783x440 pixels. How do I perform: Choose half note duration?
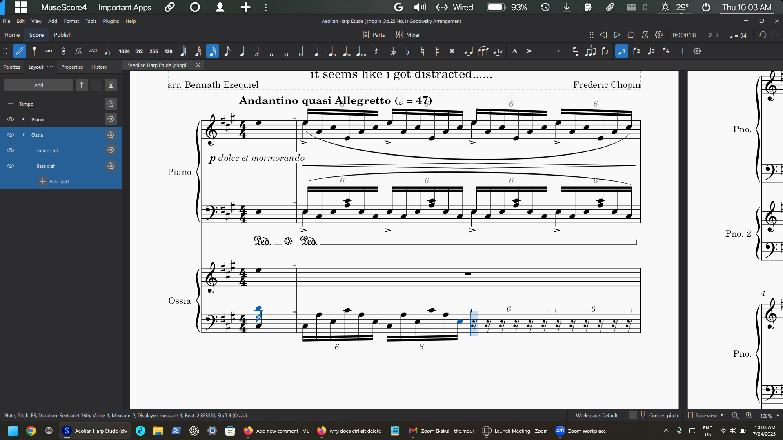pyautogui.click(x=257, y=51)
